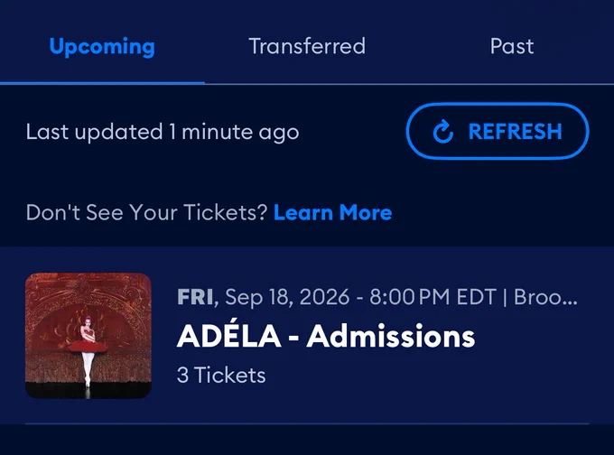Open the ADÉLA event ticket row
This screenshot has width=614, height=455.
coord(307,336)
